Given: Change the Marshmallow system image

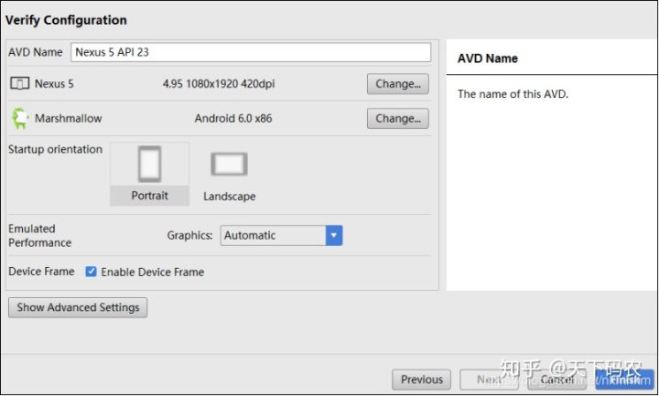Looking at the screenshot, I should (397, 118).
